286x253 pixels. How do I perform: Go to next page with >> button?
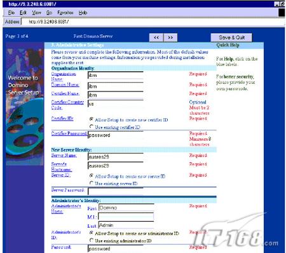170,38
